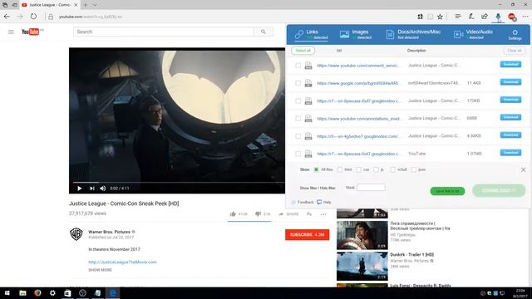Viewport: 532px width, 299px height.
Task: Open the Warner Bros. Pictures channel logo
Action: click(x=76, y=234)
